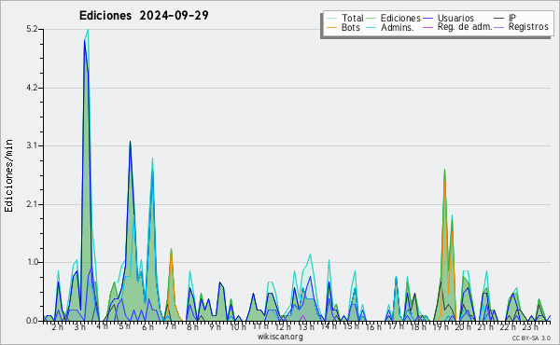560x345 pixels.
Task: Click the 'Admins.' legend label
Action: (x=398, y=27)
